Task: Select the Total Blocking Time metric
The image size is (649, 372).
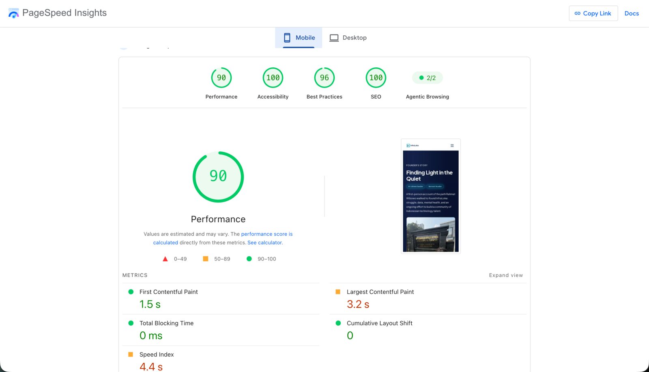Action: click(166, 323)
